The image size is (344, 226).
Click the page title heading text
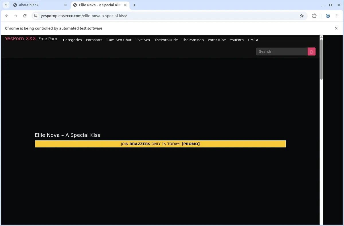pyautogui.click(x=67, y=135)
